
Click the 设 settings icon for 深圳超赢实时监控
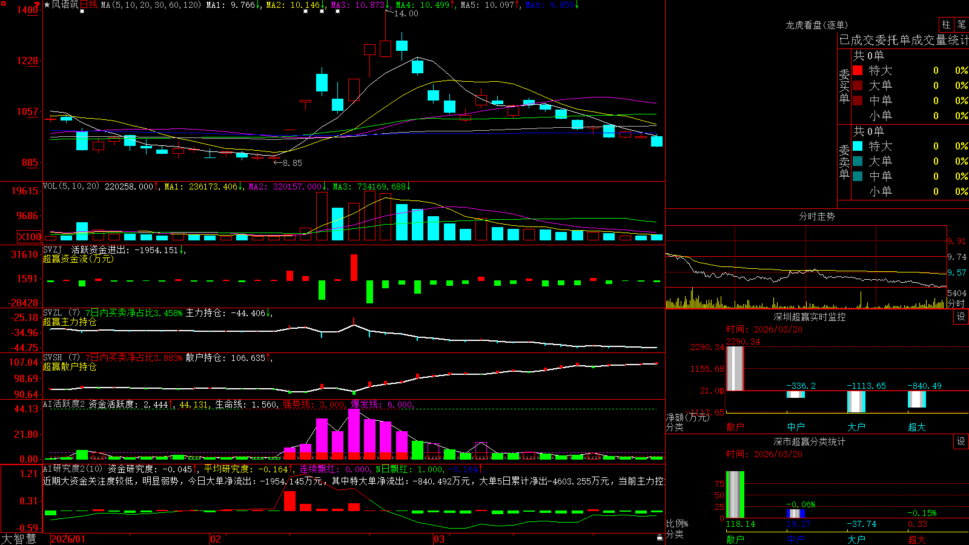point(961,317)
